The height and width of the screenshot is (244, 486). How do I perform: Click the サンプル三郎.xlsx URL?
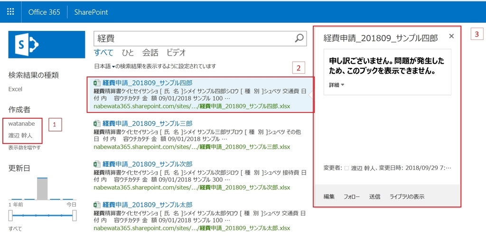coord(192,147)
